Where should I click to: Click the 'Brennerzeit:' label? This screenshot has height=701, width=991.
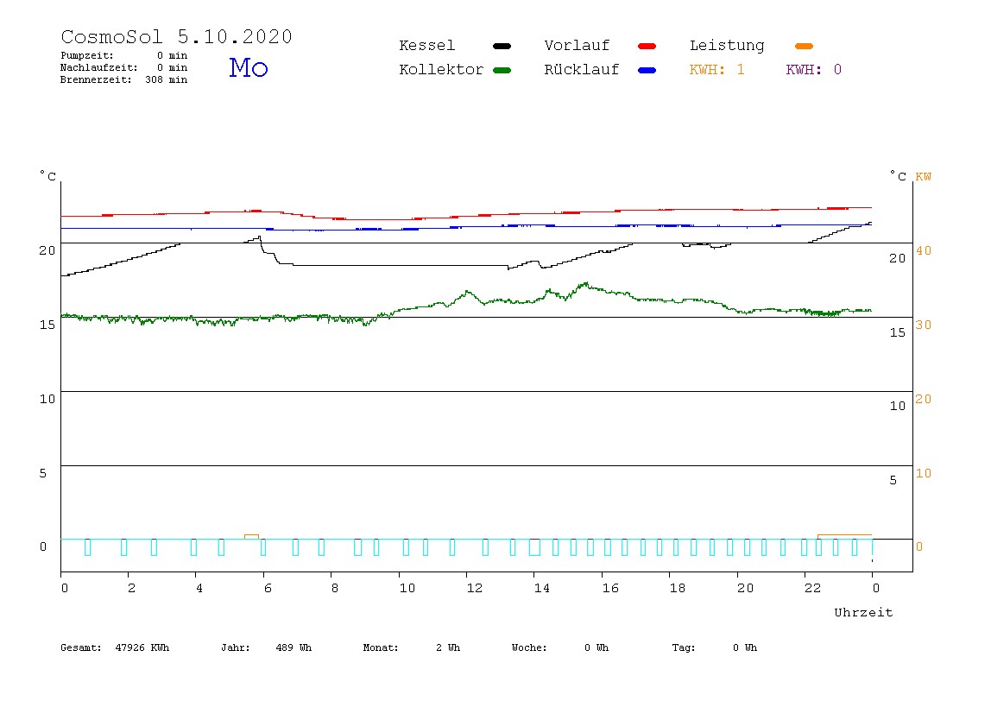pyautogui.click(x=96, y=79)
